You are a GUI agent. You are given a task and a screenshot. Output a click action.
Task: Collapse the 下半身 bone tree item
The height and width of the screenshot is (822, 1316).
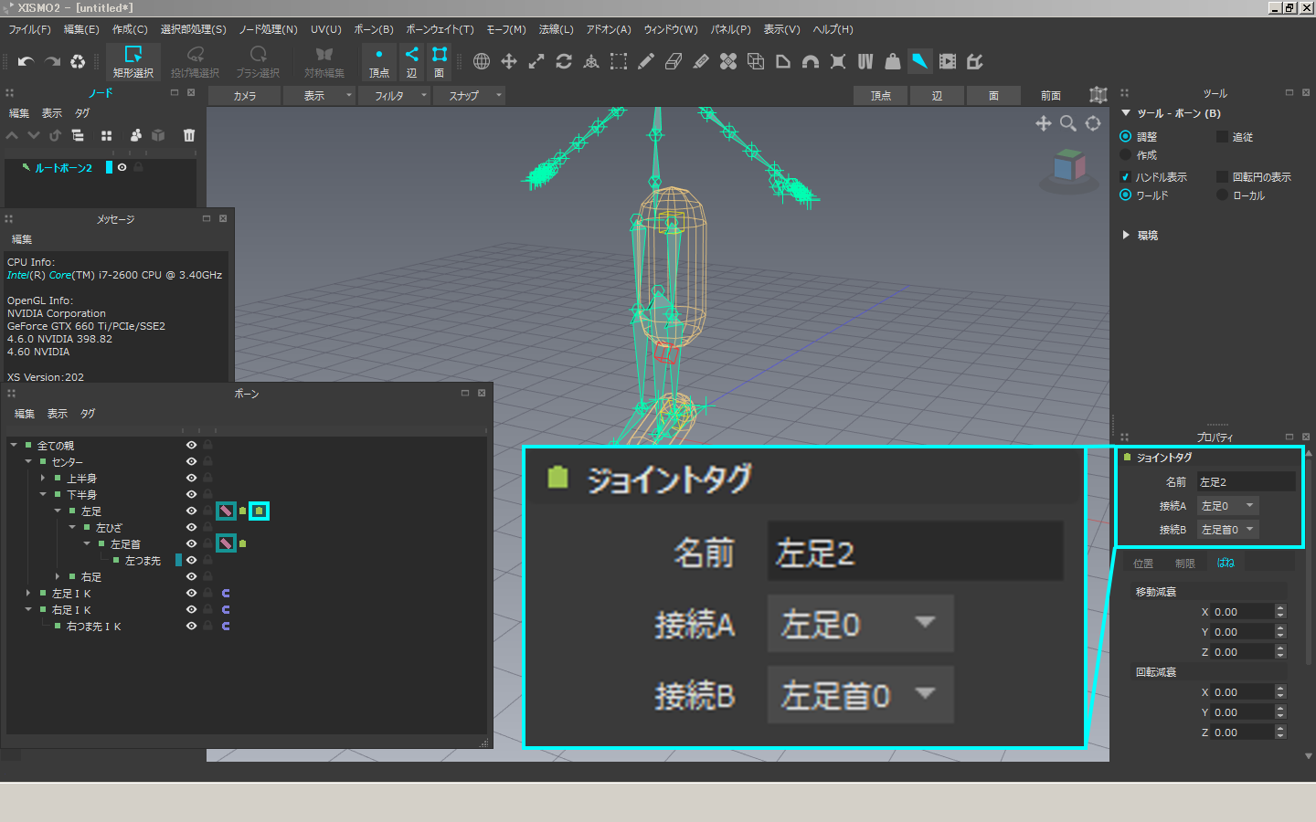(43, 494)
